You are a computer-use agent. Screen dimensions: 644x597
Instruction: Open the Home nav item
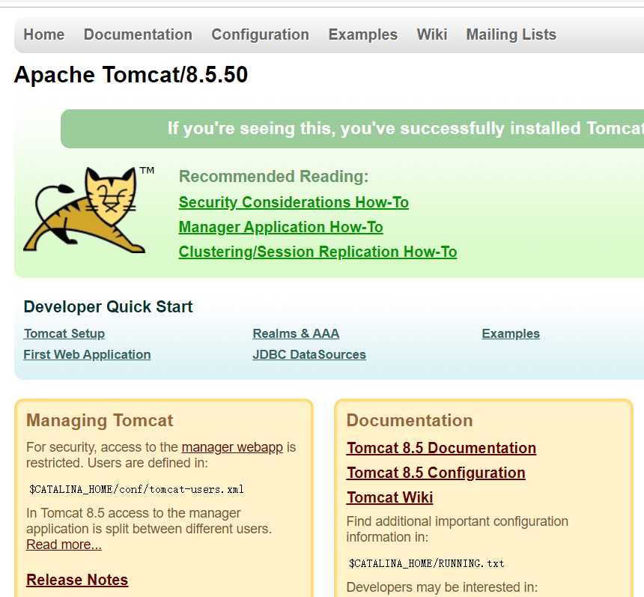[44, 34]
